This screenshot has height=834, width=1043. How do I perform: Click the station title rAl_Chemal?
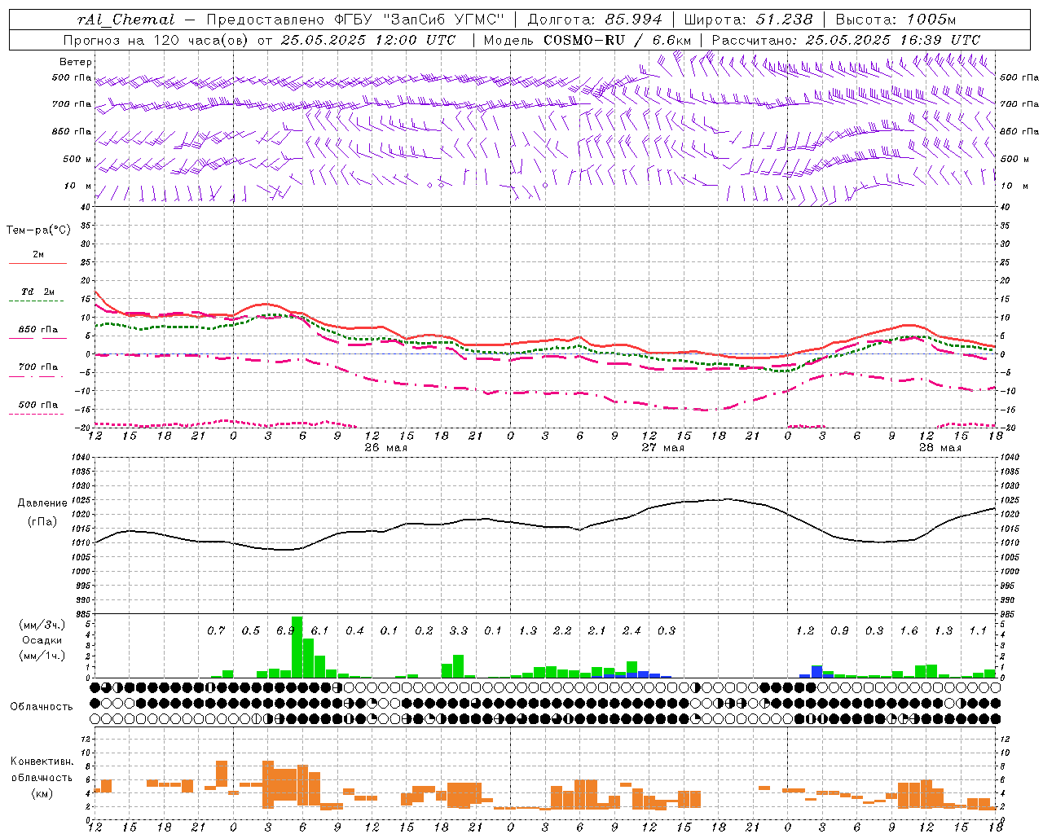pyautogui.click(x=126, y=20)
